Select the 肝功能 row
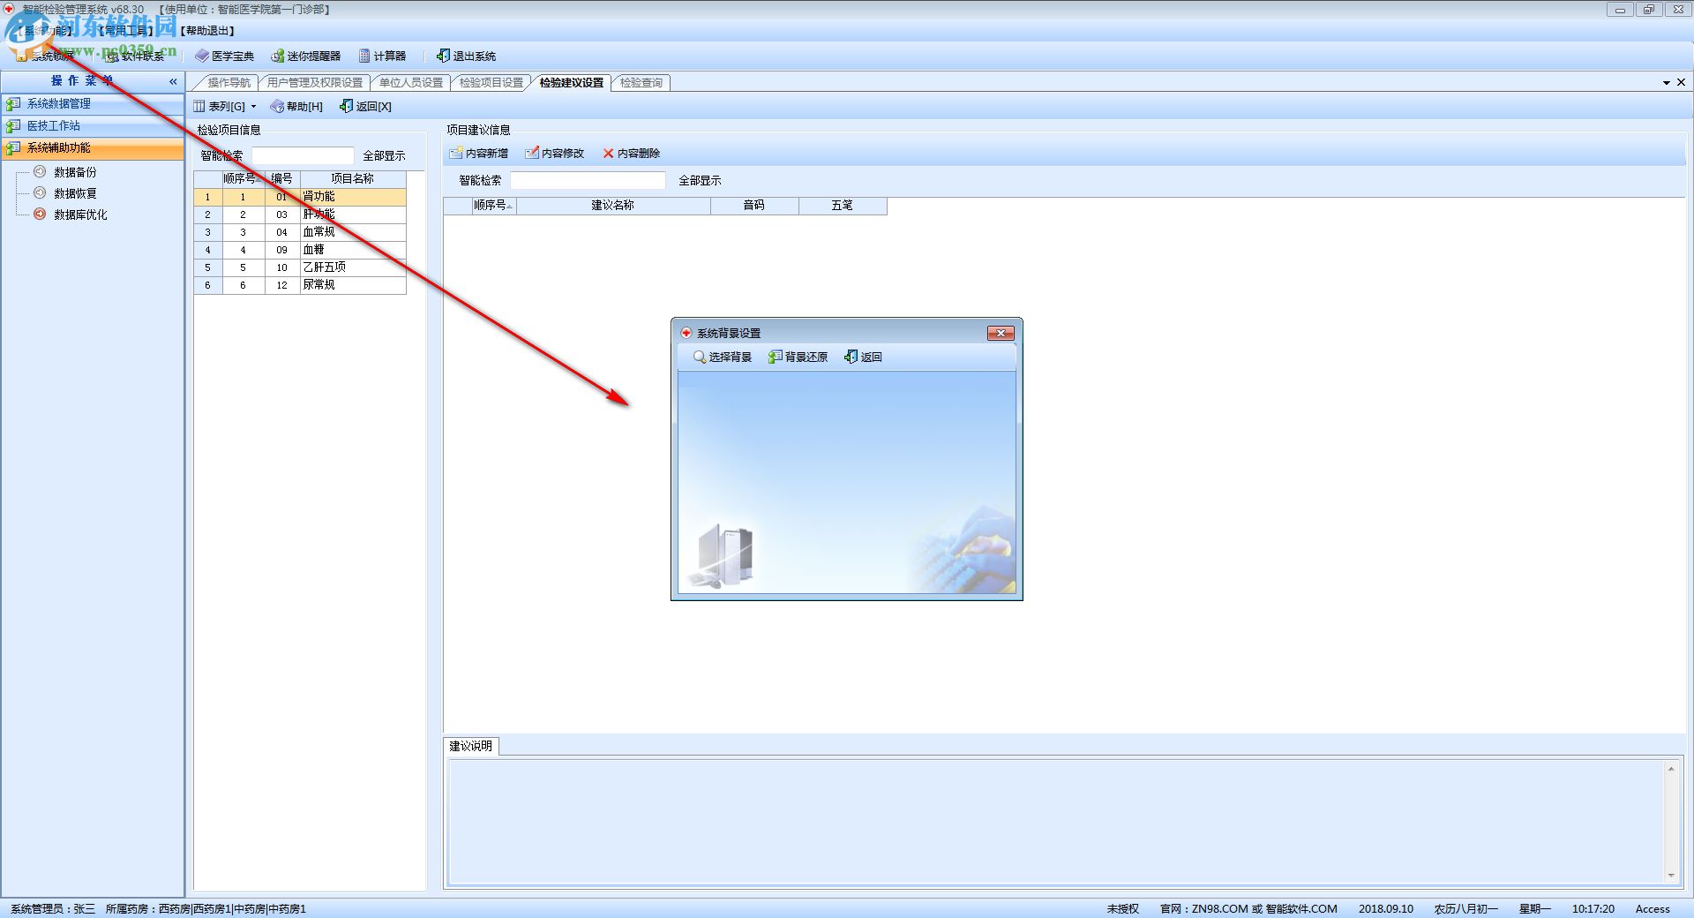The height and width of the screenshot is (918, 1694). pos(300,214)
